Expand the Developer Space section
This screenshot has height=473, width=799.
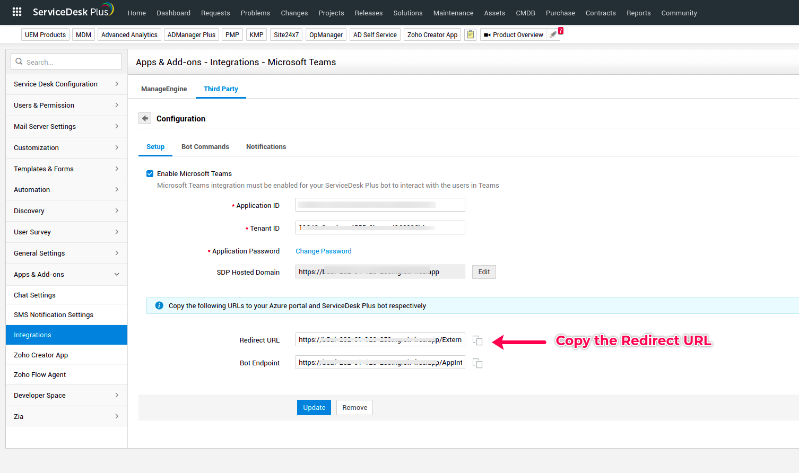[66, 396]
